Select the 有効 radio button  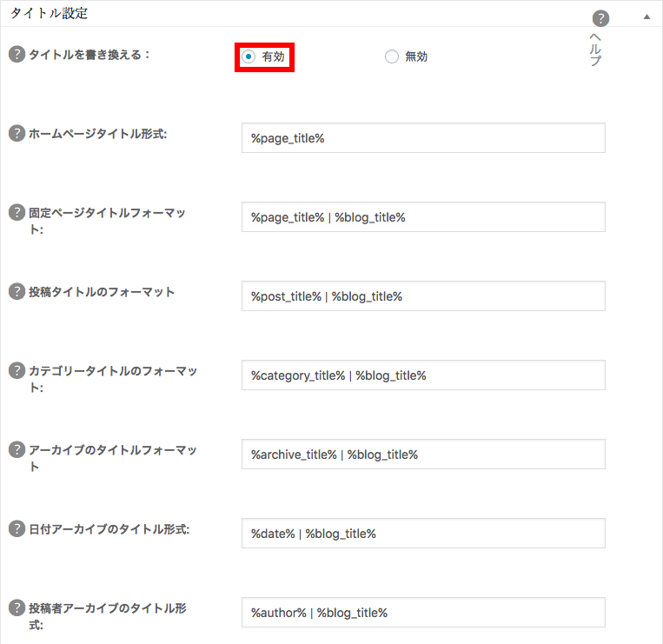coord(249,56)
